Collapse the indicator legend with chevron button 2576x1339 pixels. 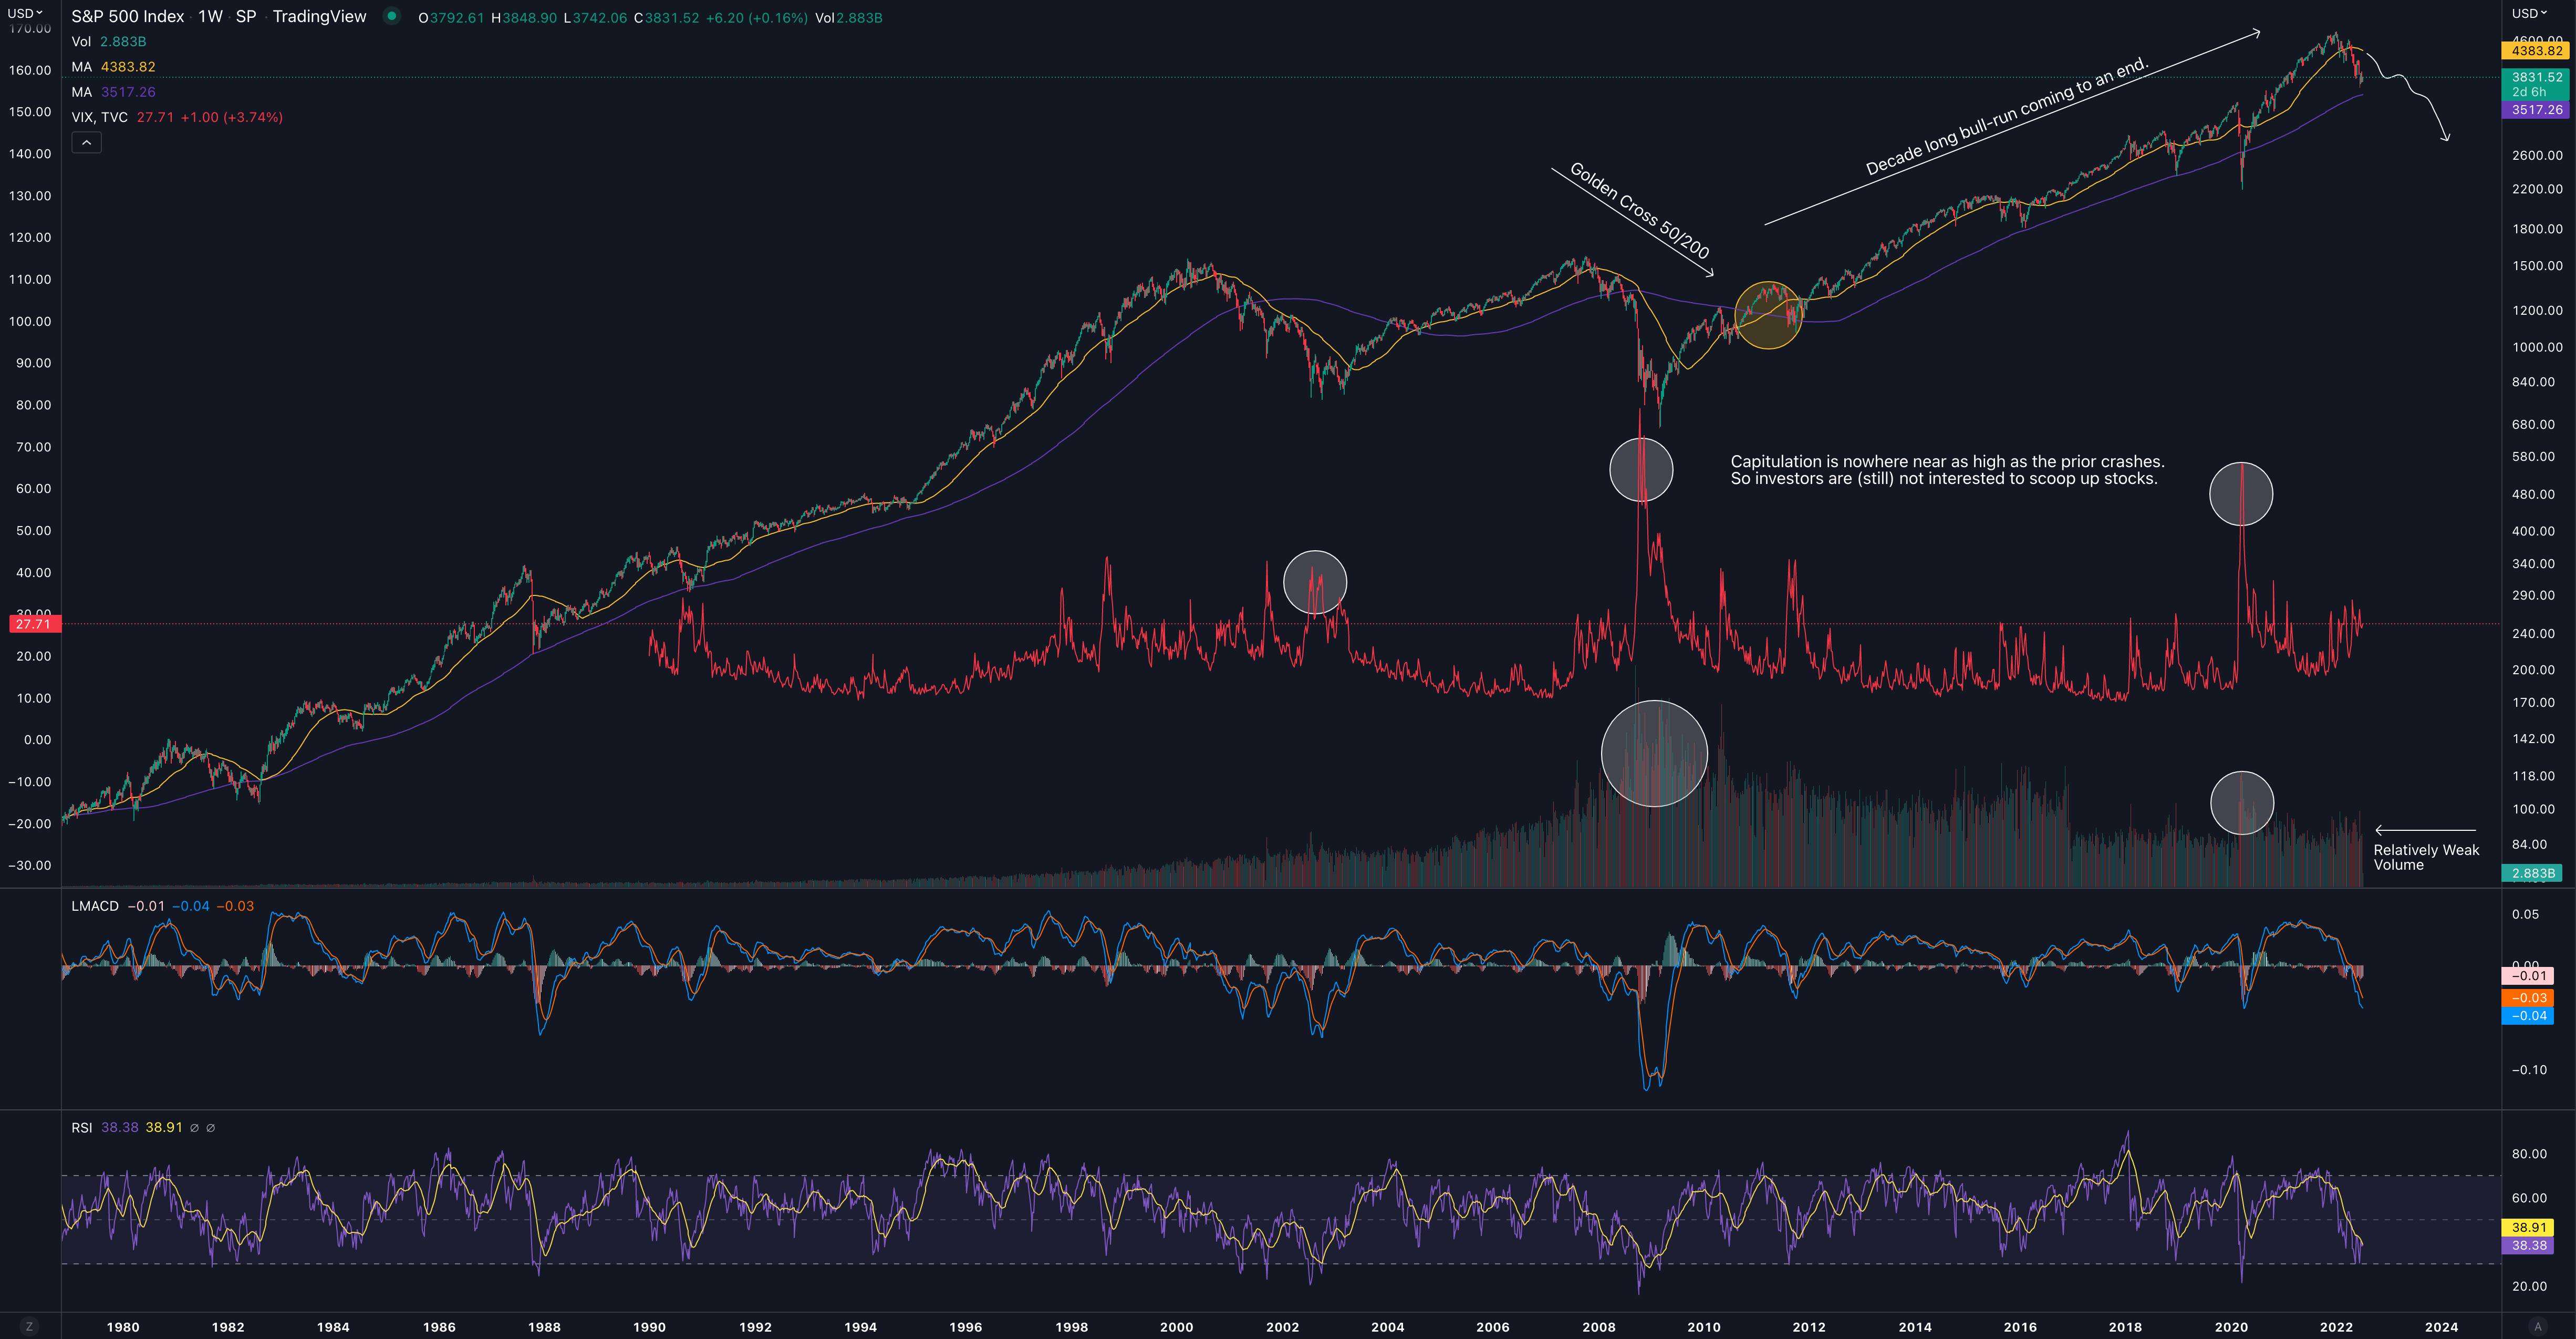coord(86,143)
